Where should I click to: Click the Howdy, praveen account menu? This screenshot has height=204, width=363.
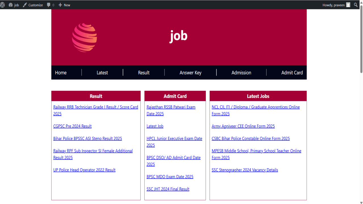click(336, 5)
